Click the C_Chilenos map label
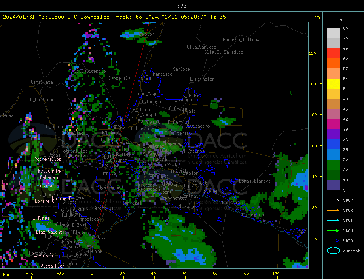The width and height of the screenshot is (364, 279). tap(42, 100)
